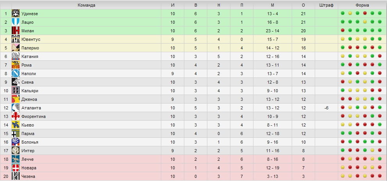Open the Napoli blue N badge
387x181 pixels.
click(x=16, y=74)
